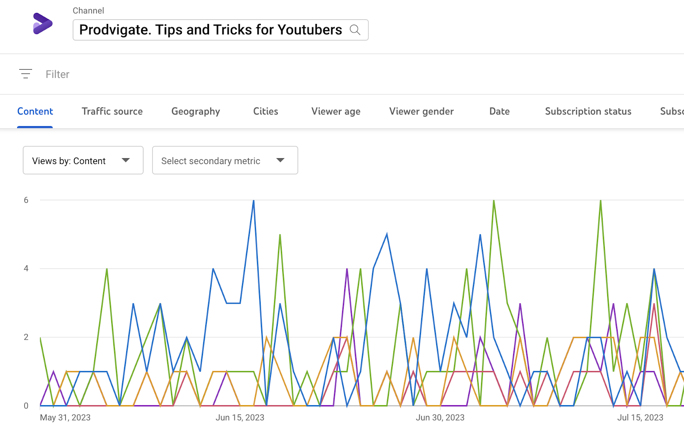Click the purple channel logo icon
Screen dimensions: 684x435
click(43, 24)
